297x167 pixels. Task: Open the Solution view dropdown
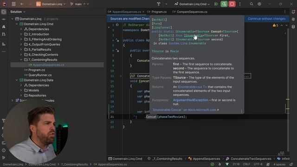coord(18,12)
